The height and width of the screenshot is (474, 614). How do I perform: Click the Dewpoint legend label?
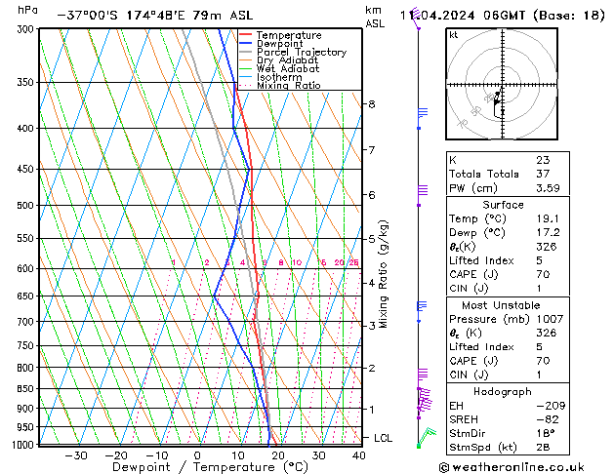point(279,44)
